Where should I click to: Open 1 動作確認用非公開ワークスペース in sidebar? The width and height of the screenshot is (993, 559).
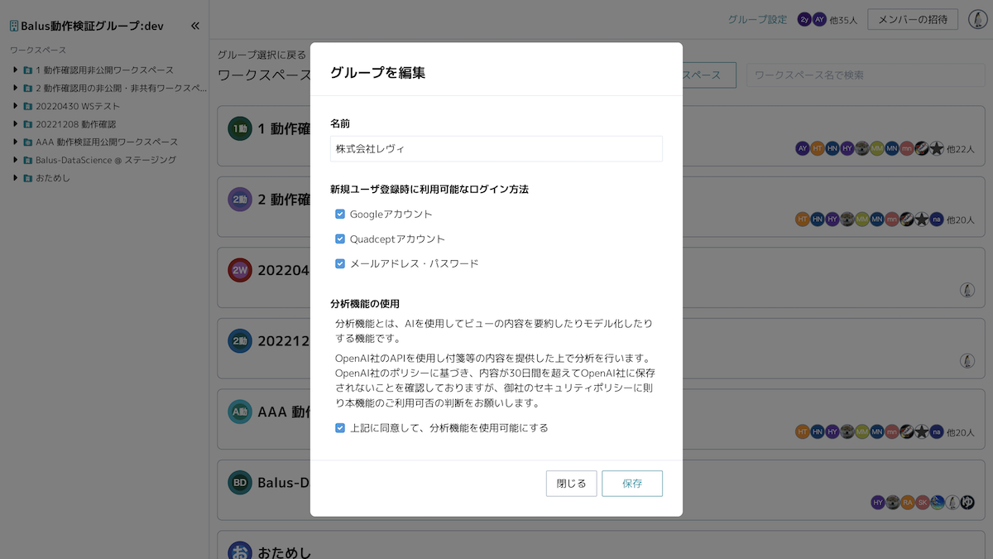click(104, 70)
